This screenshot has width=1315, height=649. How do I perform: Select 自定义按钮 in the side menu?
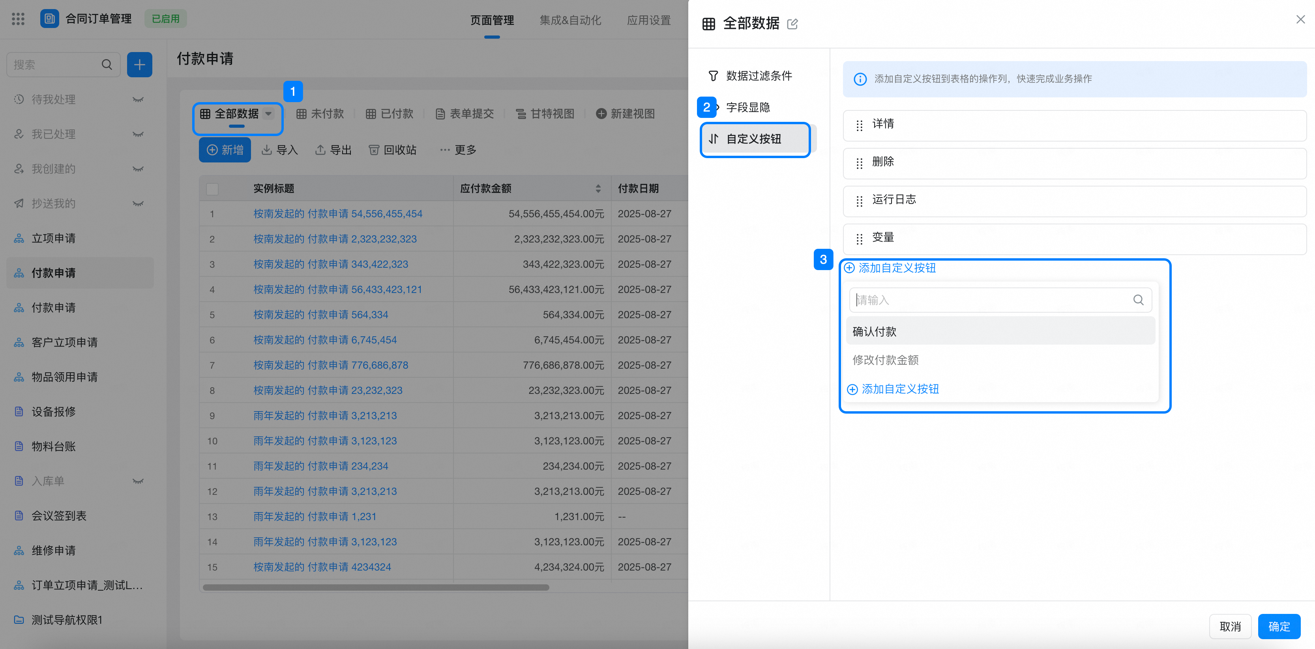[753, 139]
